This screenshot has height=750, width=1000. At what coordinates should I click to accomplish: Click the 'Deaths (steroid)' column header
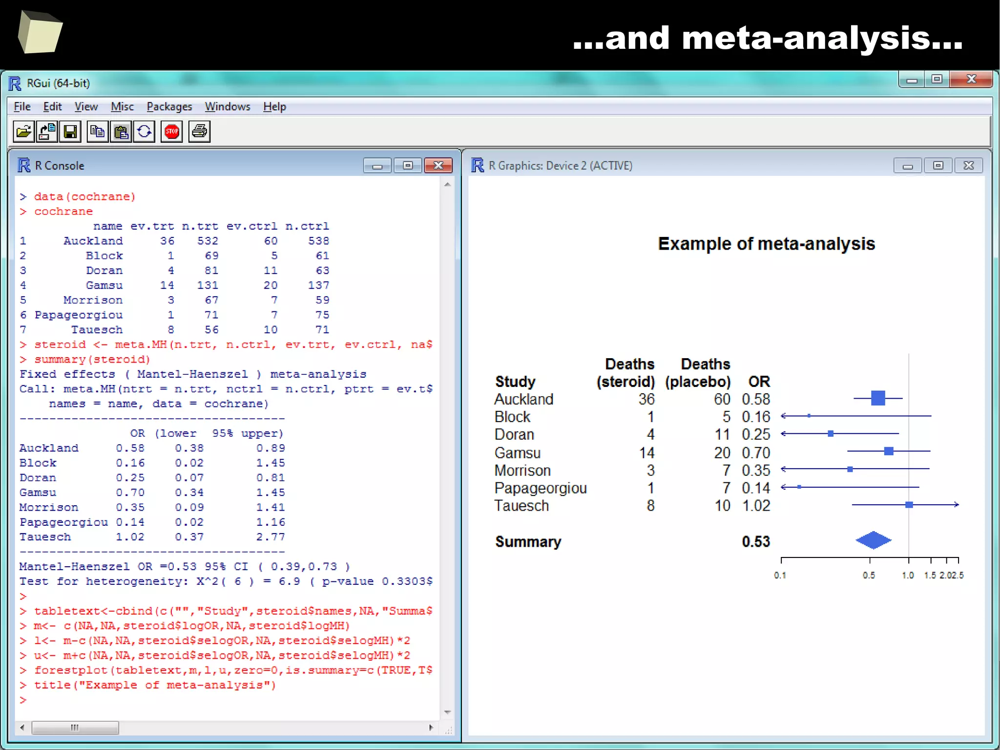point(625,373)
